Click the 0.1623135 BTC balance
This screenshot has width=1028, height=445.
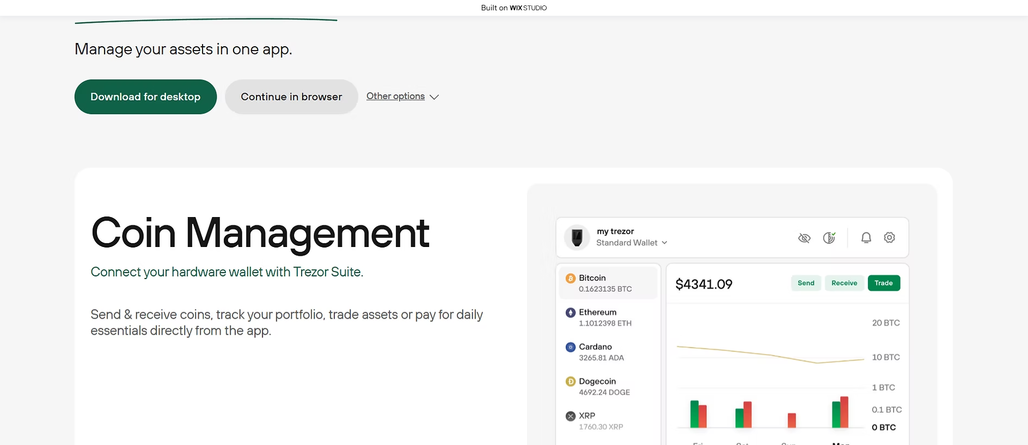(605, 289)
